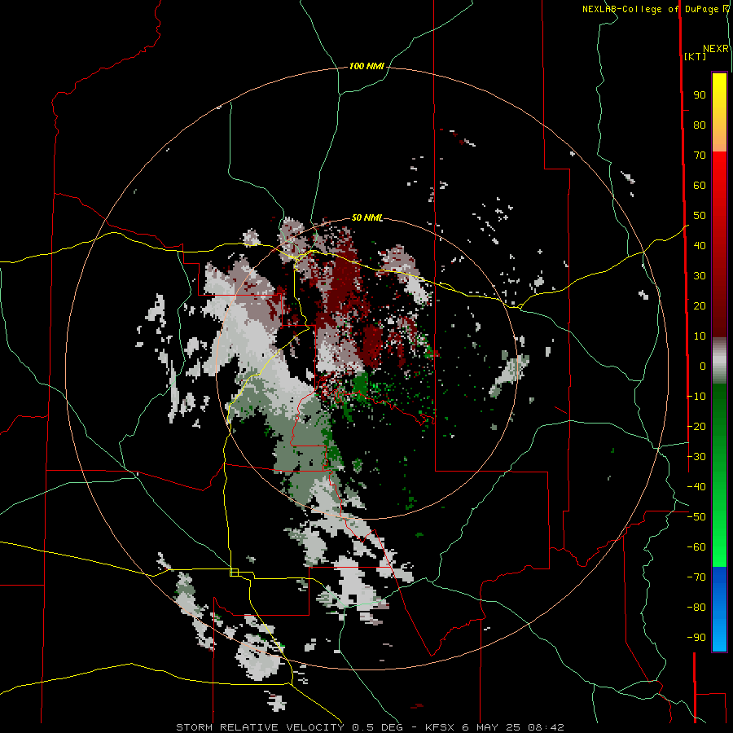Click the STORM RELATIVE VELOCITY caption text
The height and width of the screenshot is (733, 733).
(260, 727)
